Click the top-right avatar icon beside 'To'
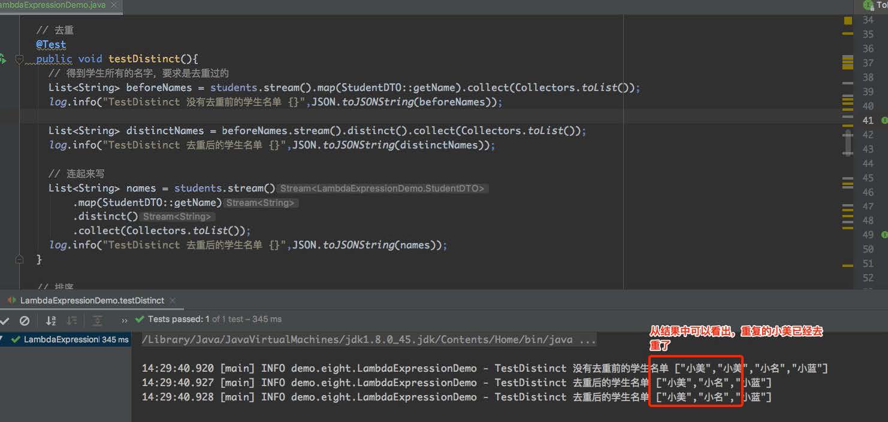 tap(868, 5)
